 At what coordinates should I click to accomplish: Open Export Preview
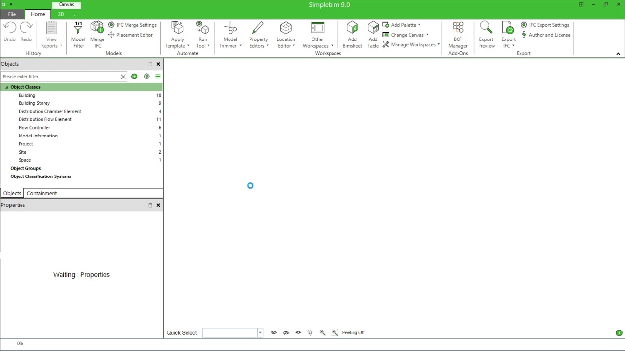(486, 35)
